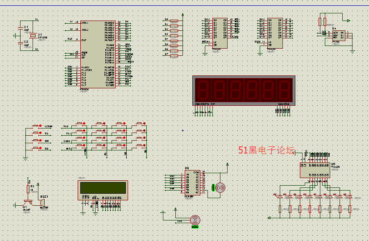Select the DC motor wired to P3.5
Image resolution: width=369 pixels, height=241 pixels.
click(195, 220)
